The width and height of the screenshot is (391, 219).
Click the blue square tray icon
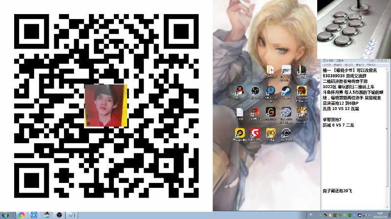(x=355, y=215)
